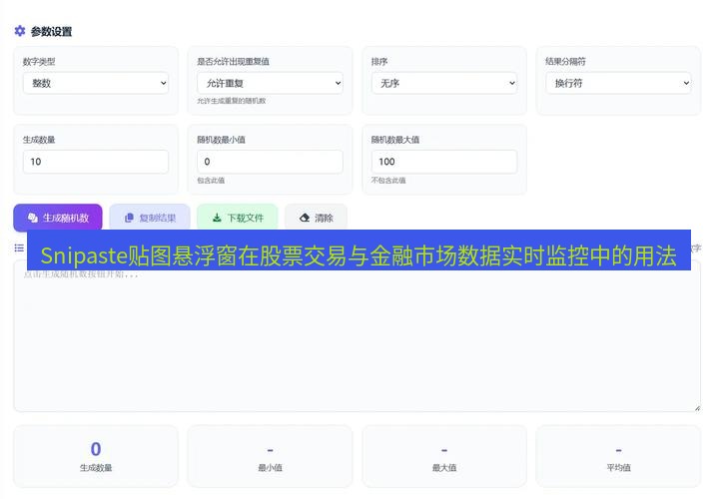The width and height of the screenshot is (718, 499).
Task: Open the 是否允许出现重复值 dropdown showing 允许重复
Action: (270, 83)
